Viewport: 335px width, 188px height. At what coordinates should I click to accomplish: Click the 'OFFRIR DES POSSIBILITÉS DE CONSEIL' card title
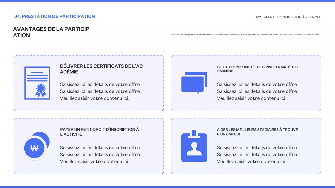[x=258, y=69]
